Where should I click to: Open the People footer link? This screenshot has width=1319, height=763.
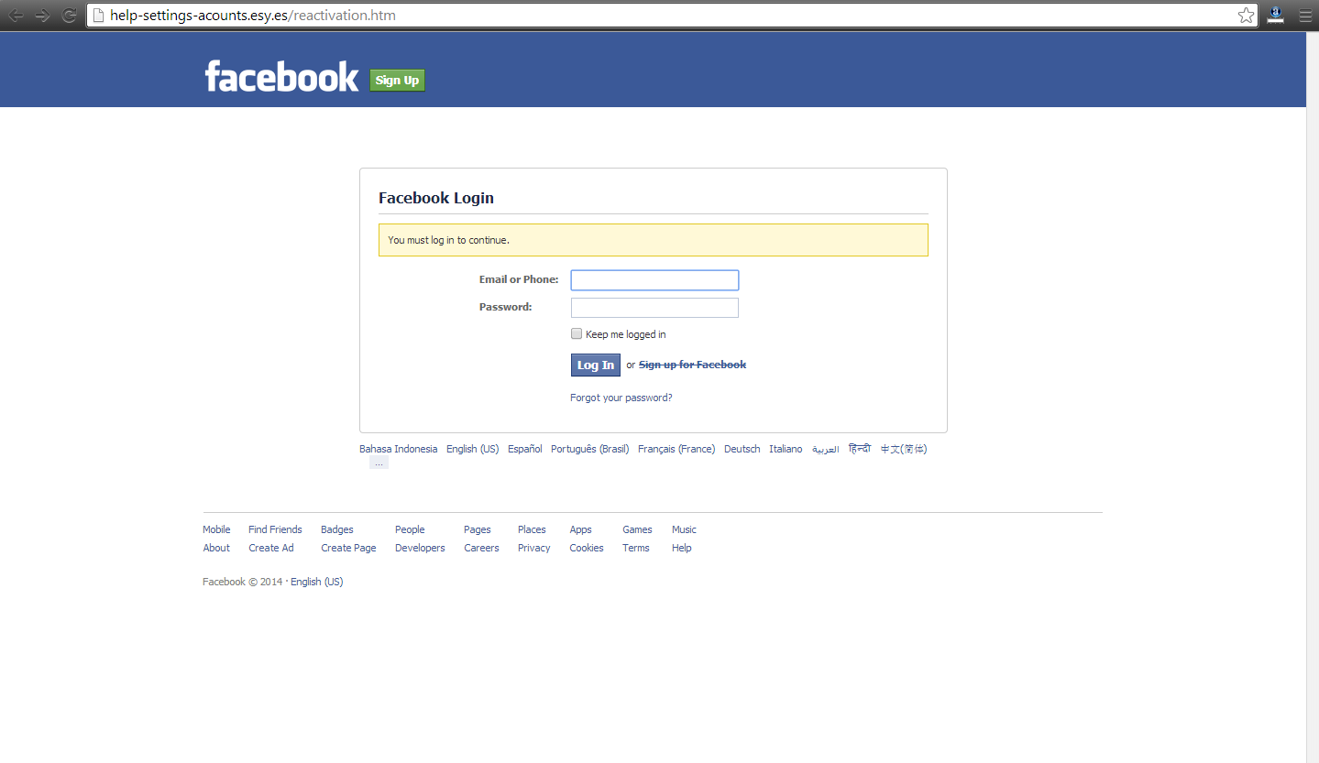click(x=410, y=529)
